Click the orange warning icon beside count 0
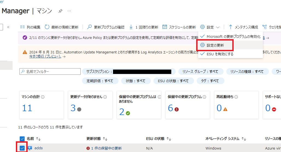The height and width of the screenshot is (152, 281). tap(225, 109)
